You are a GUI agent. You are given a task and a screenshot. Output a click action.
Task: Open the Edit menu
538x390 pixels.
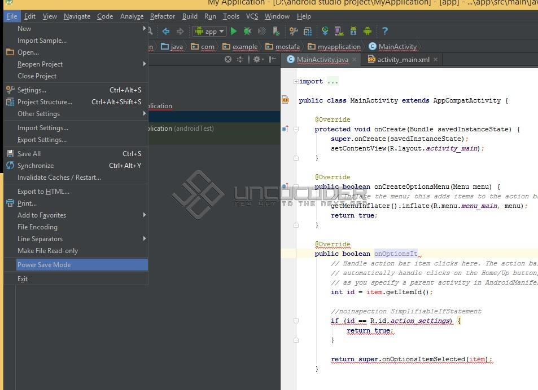click(x=29, y=16)
